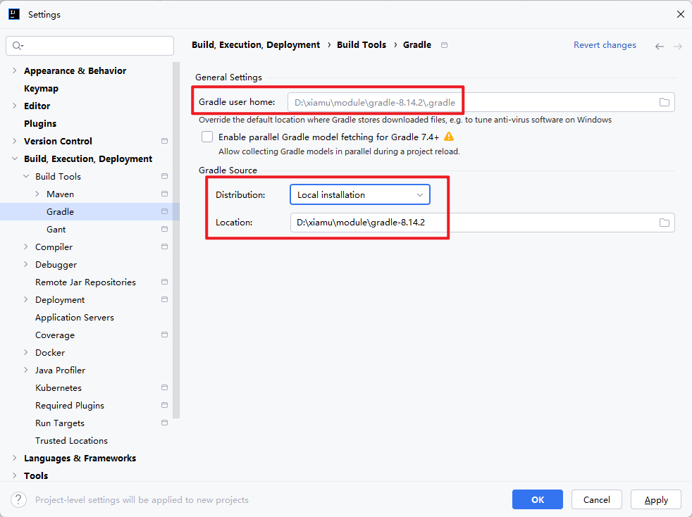Screen dimensions: 692x517
Task: Open Keymap settings
Action: pos(41,88)
